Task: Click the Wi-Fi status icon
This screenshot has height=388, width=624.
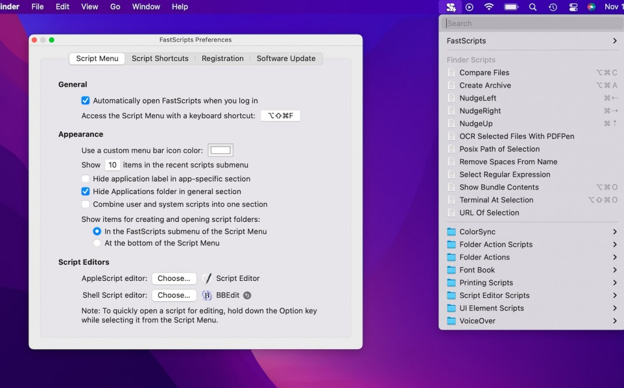Action: coord(488,7)
